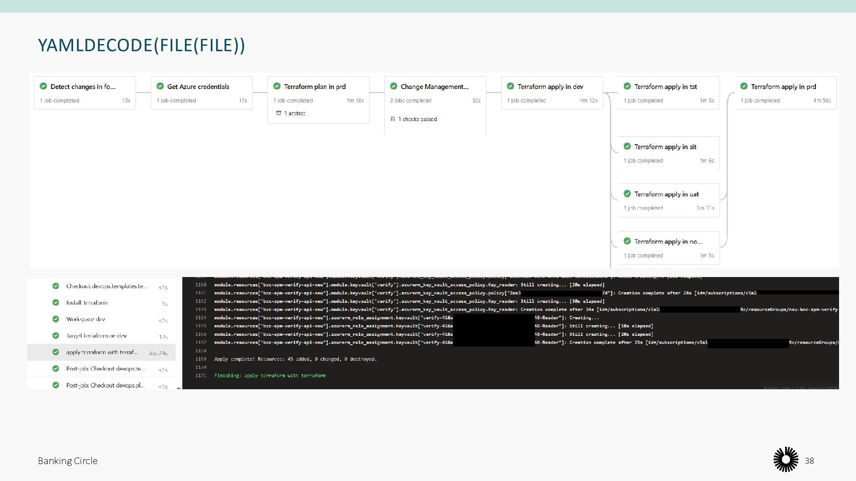
Task: Click green check on Terraform apply in prd
Action: (744, 86)
